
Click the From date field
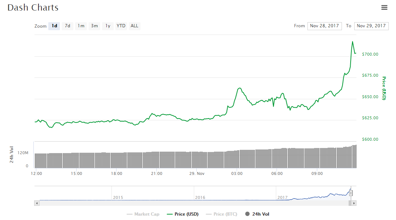point(324,26)
